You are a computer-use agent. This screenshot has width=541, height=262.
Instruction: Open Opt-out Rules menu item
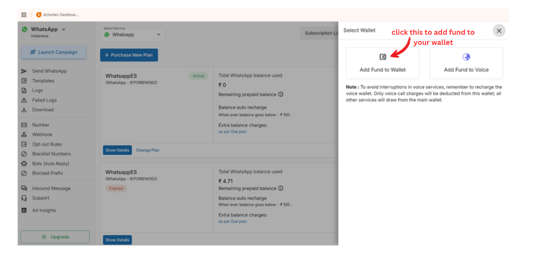tap(47, 144)
